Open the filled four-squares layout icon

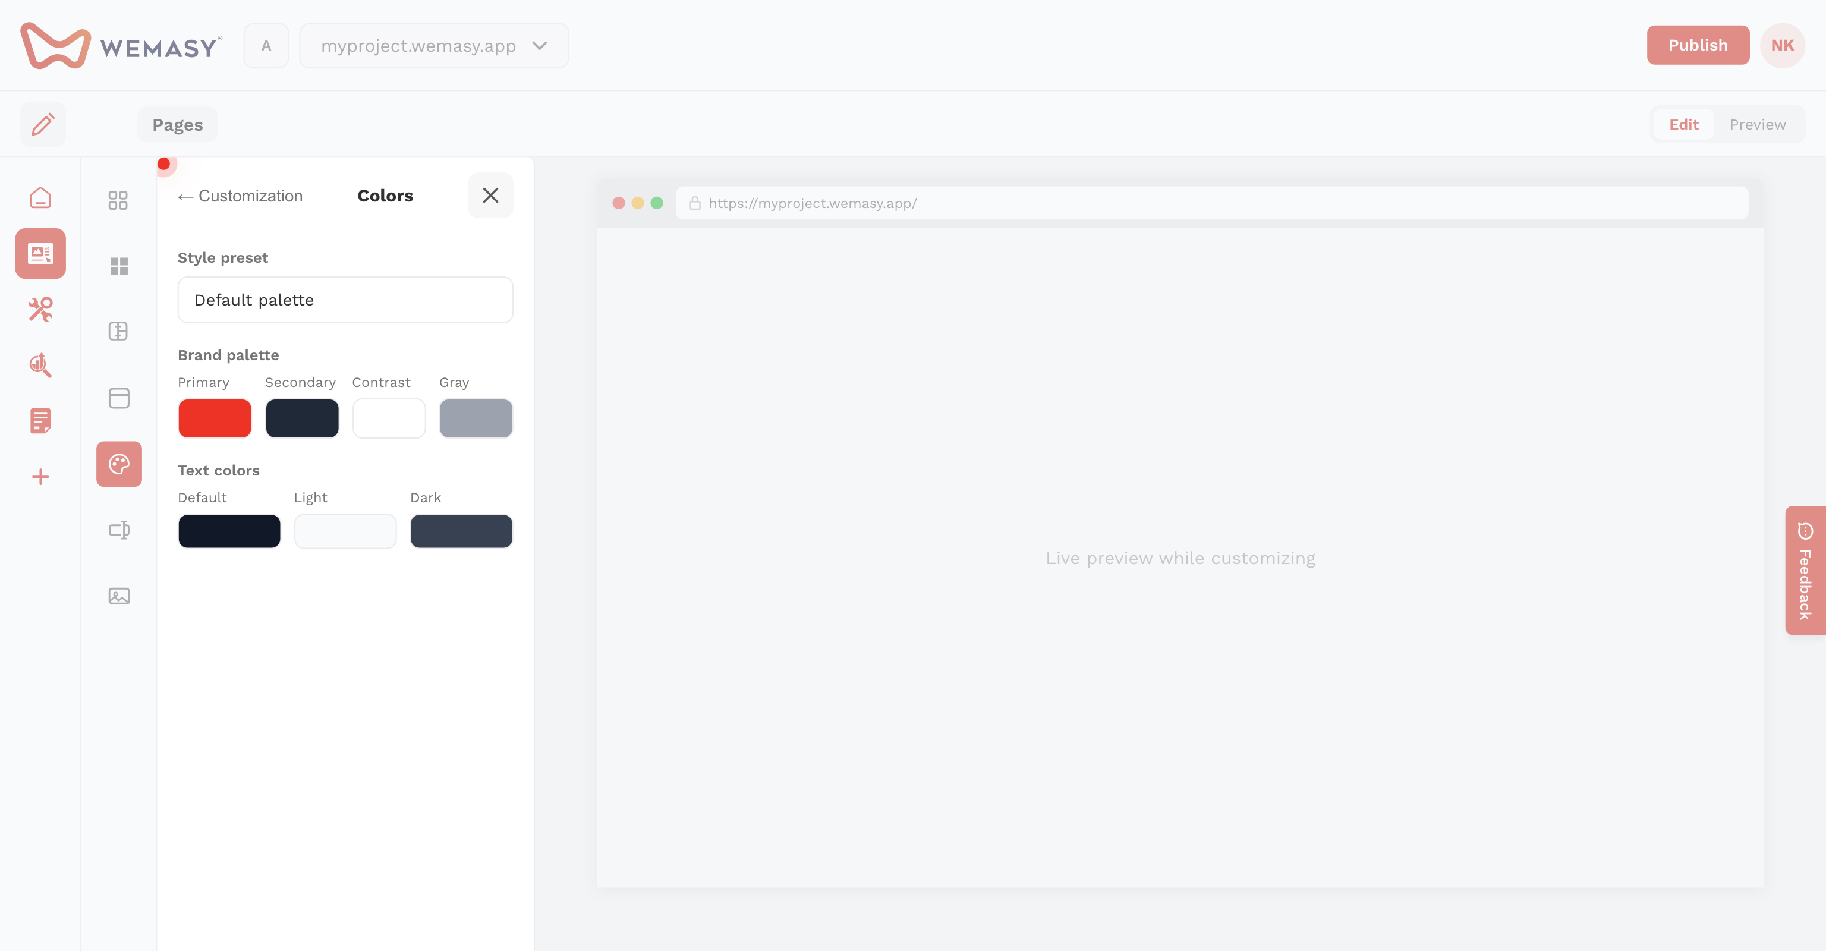[118, 266]
